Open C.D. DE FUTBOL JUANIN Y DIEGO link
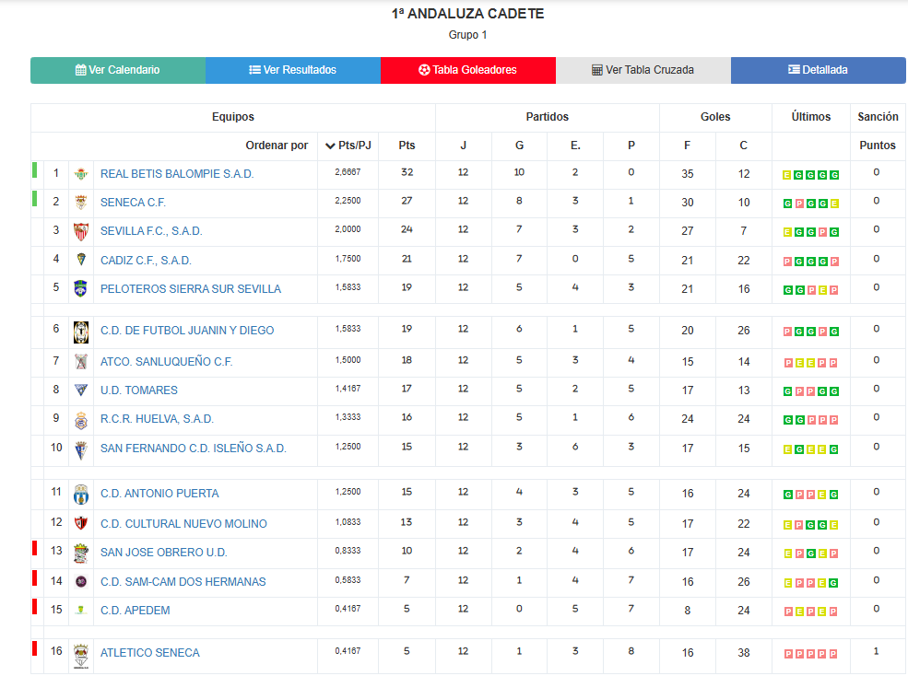 187,331
